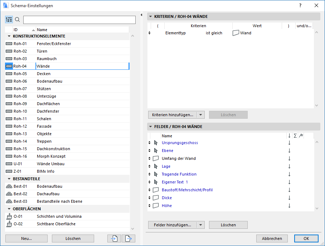Collapse the left panel with the arrow
This screenshot has height=246, width=325.
141,15
